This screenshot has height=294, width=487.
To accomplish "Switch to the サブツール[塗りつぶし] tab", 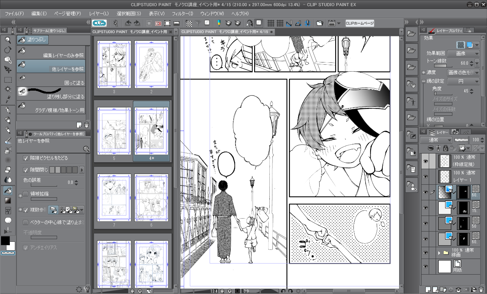I will click(46, 30).
